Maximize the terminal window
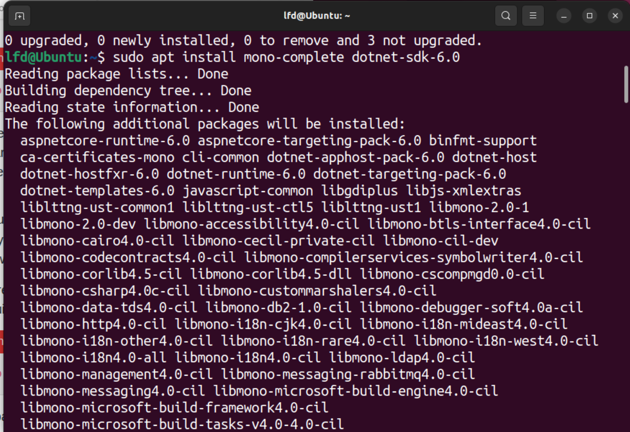 [590, 16]
